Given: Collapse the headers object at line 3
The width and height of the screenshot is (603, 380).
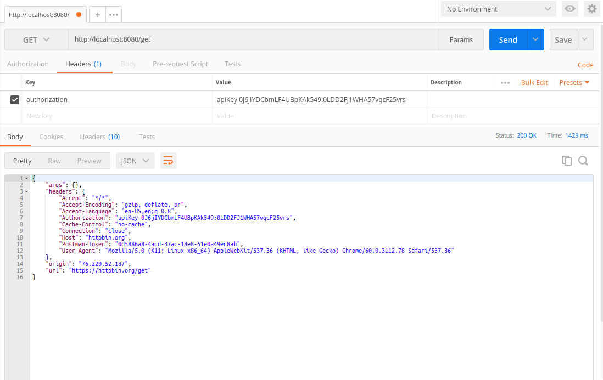Looking at the screenshot, I should [x=26, y=192].
